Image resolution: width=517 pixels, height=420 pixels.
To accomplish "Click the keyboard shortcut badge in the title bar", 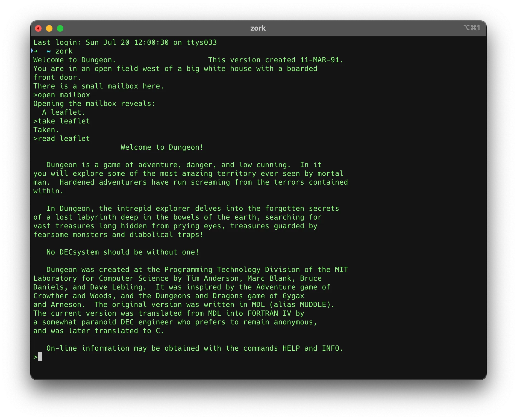I will (x=472, y=28).
